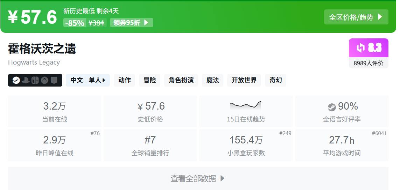Open the 8989人评价 reviews count
400x193 pixels.
[x=369, y=63]
